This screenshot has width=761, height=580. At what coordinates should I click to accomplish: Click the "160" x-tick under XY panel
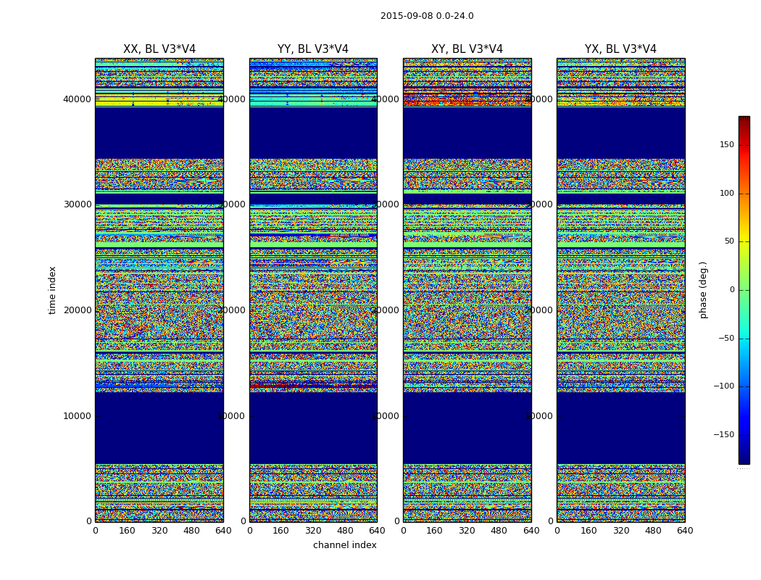tap(435, 531)
